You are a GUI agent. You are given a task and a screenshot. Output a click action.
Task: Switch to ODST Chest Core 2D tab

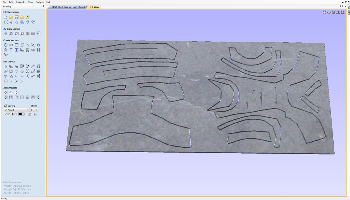pos(68,7)
